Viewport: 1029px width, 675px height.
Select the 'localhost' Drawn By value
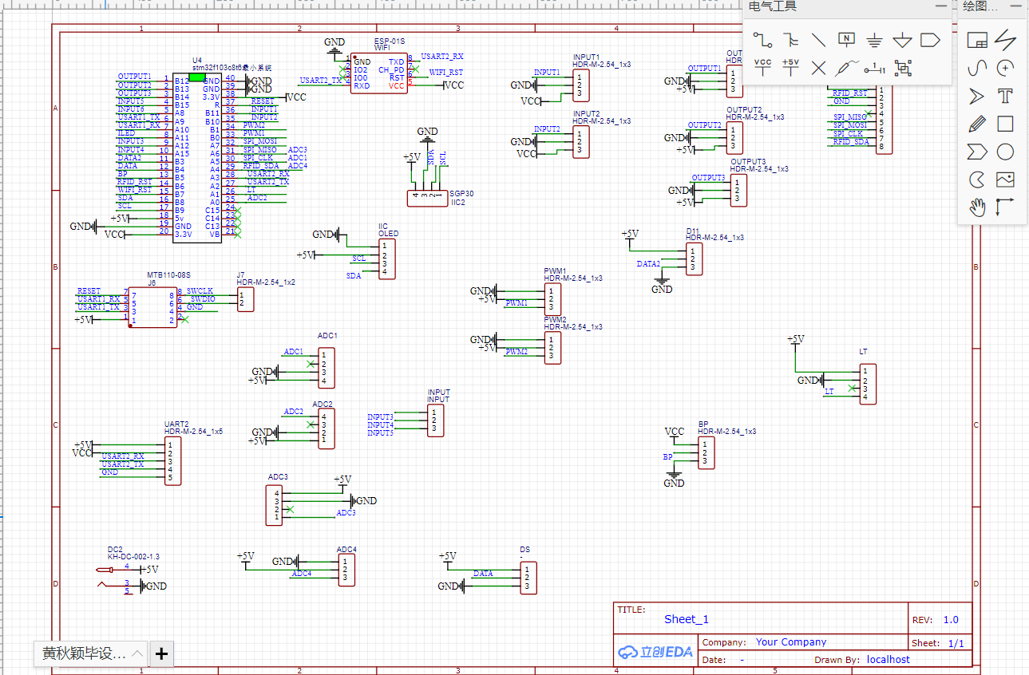click(889, 660)
